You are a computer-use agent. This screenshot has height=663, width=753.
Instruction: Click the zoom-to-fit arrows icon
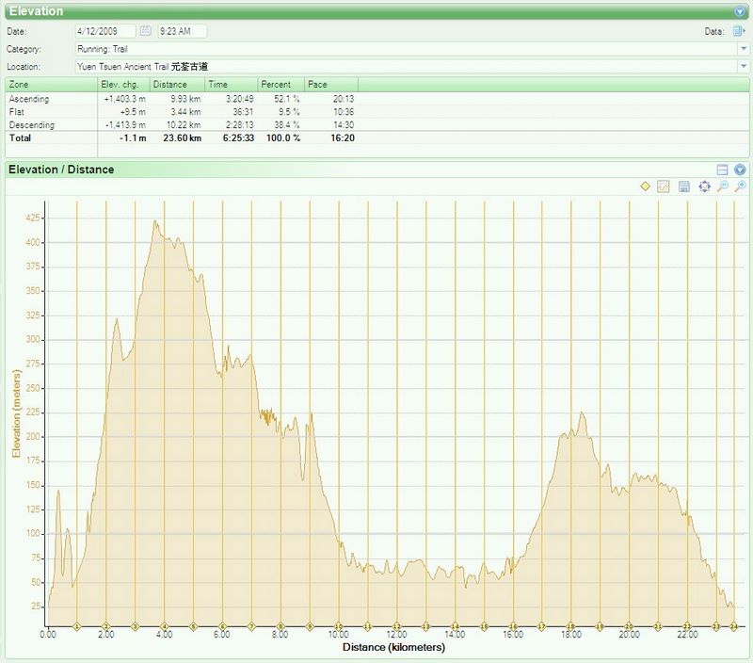pyautogui.click(x=704, y=186)
